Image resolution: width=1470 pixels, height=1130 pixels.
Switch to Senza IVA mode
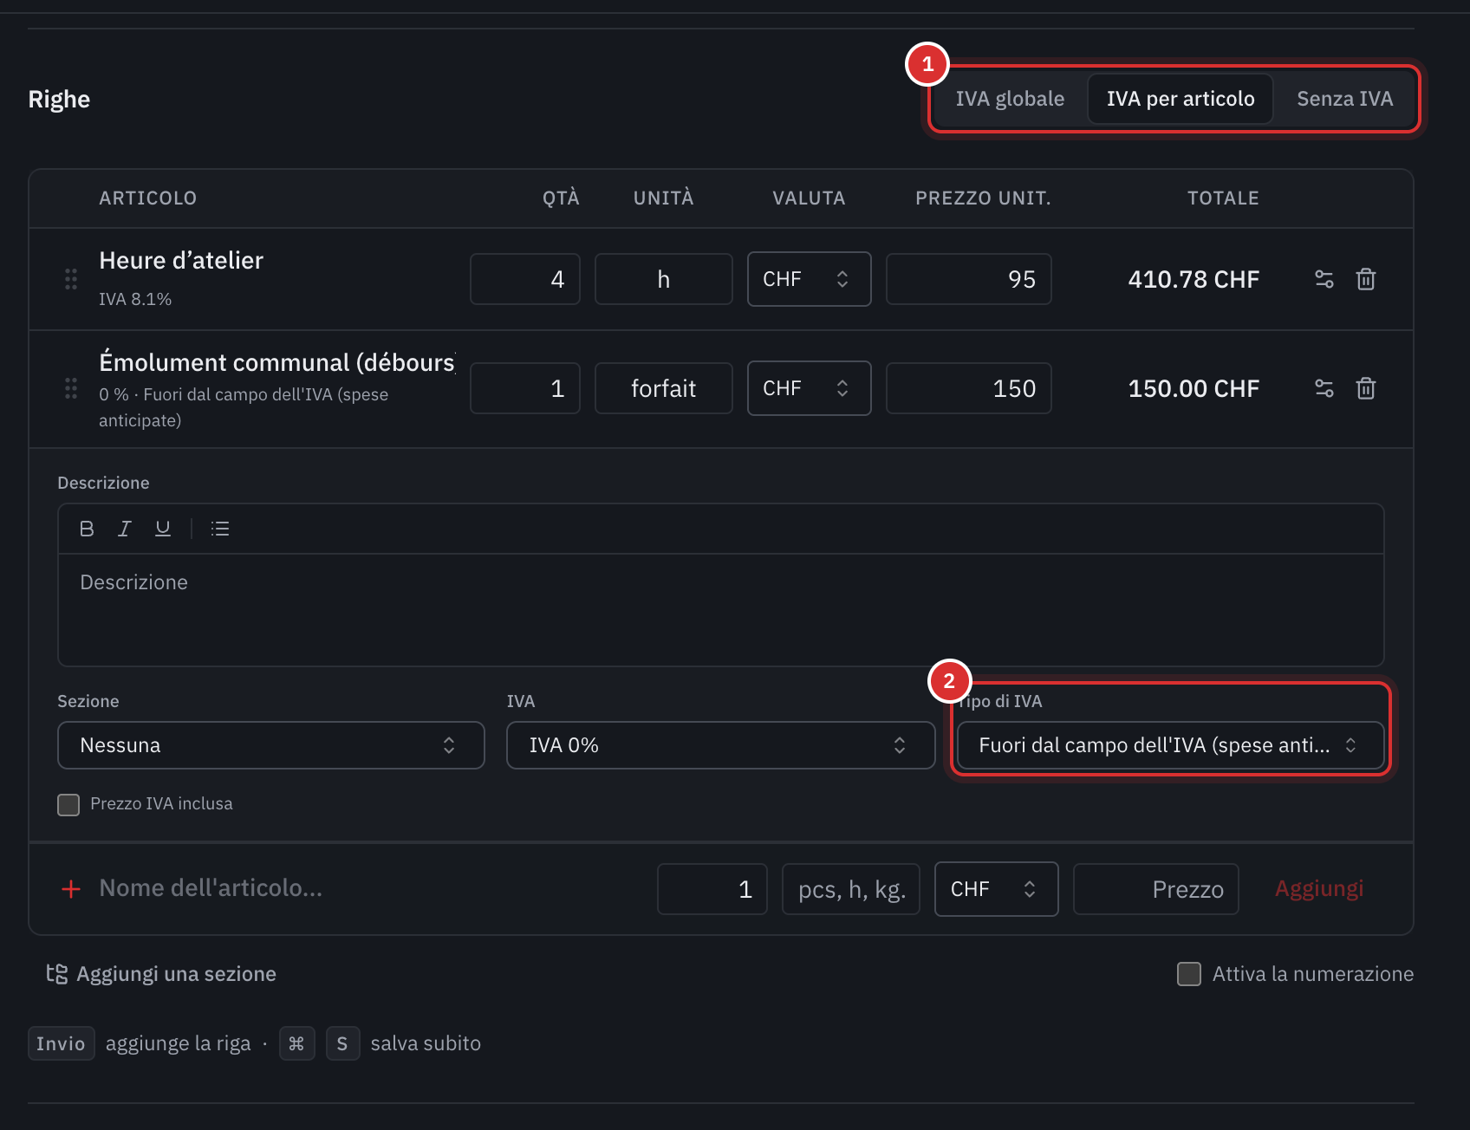[x=1344, y=99]
